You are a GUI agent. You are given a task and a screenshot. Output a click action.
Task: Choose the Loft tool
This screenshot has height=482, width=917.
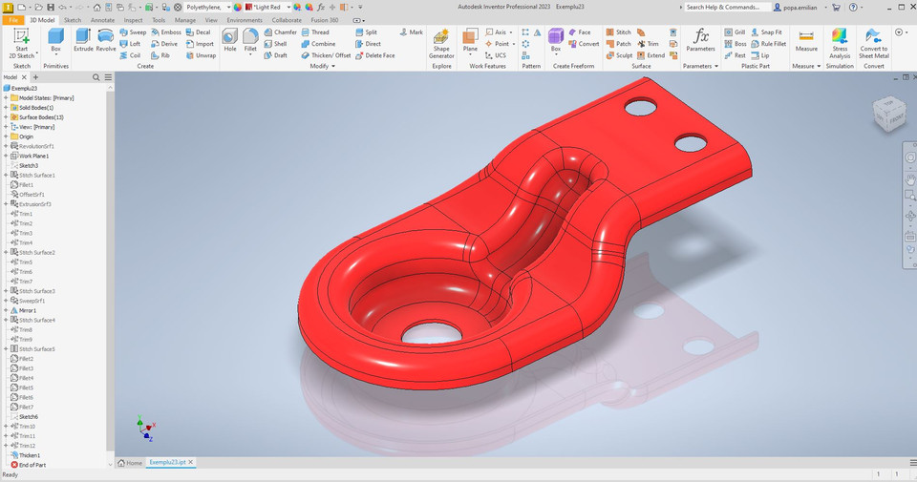pyautogui.click(x=130, y=44)
